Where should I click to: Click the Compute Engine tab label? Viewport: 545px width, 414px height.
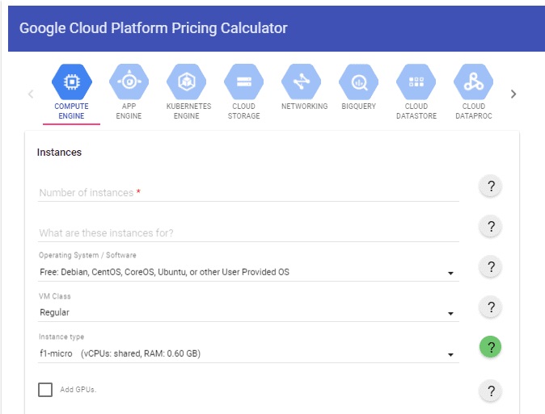tap(72, 111)
